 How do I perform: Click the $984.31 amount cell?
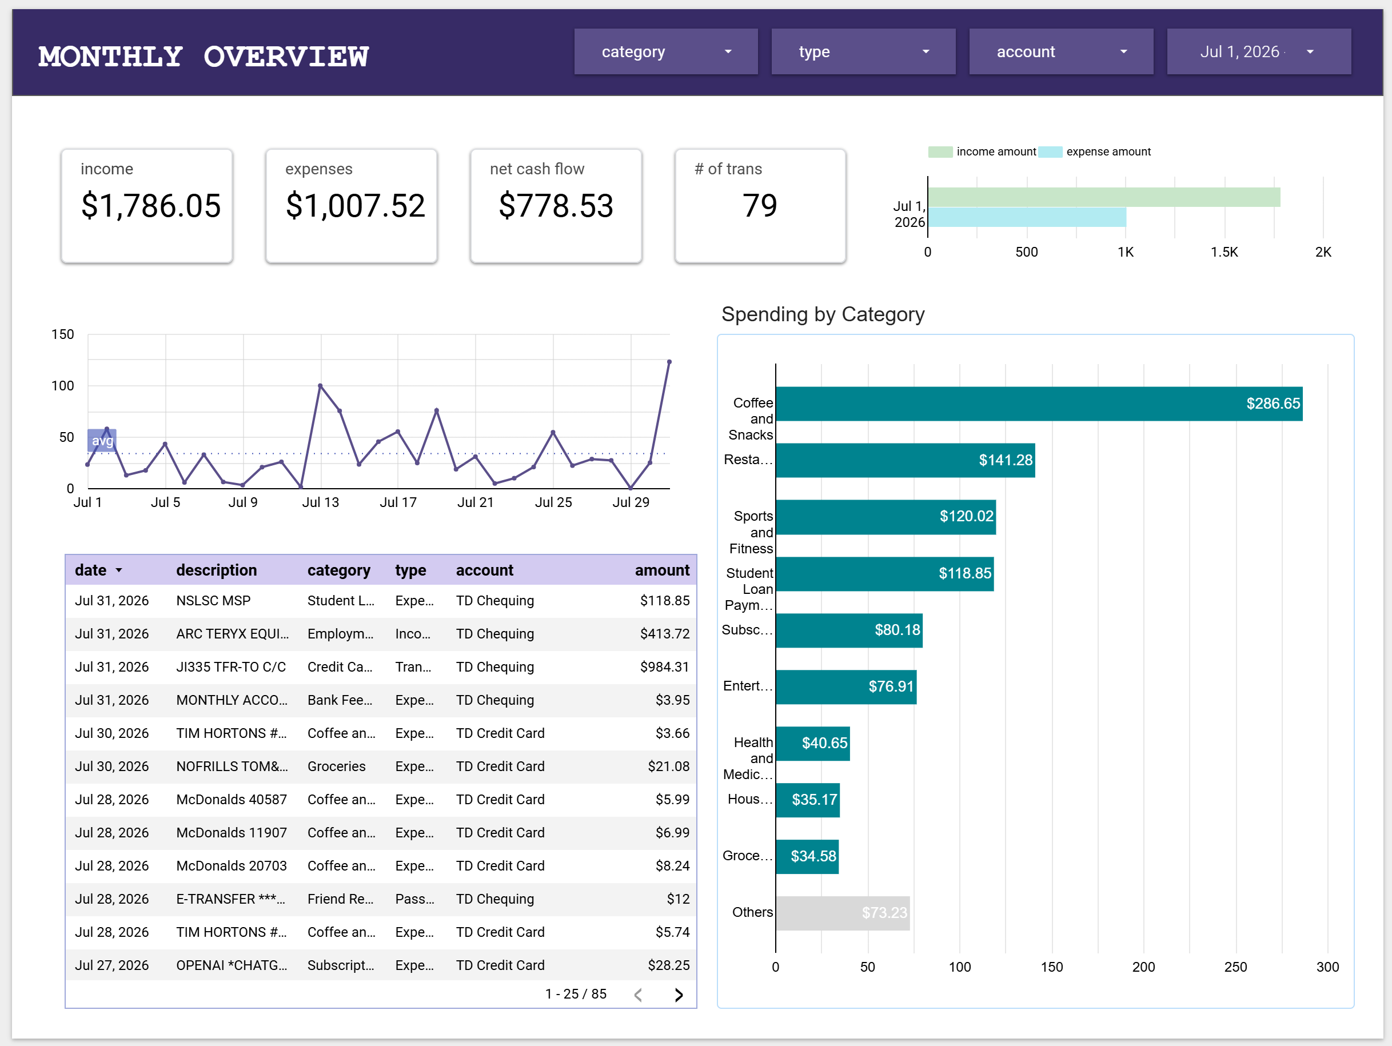pos(664,667)
